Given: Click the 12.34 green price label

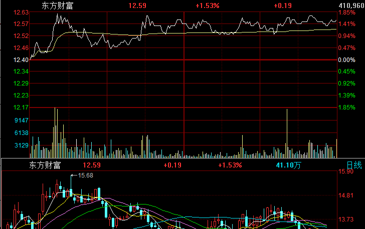Looking at the screenshot, I should pos(21,71).
